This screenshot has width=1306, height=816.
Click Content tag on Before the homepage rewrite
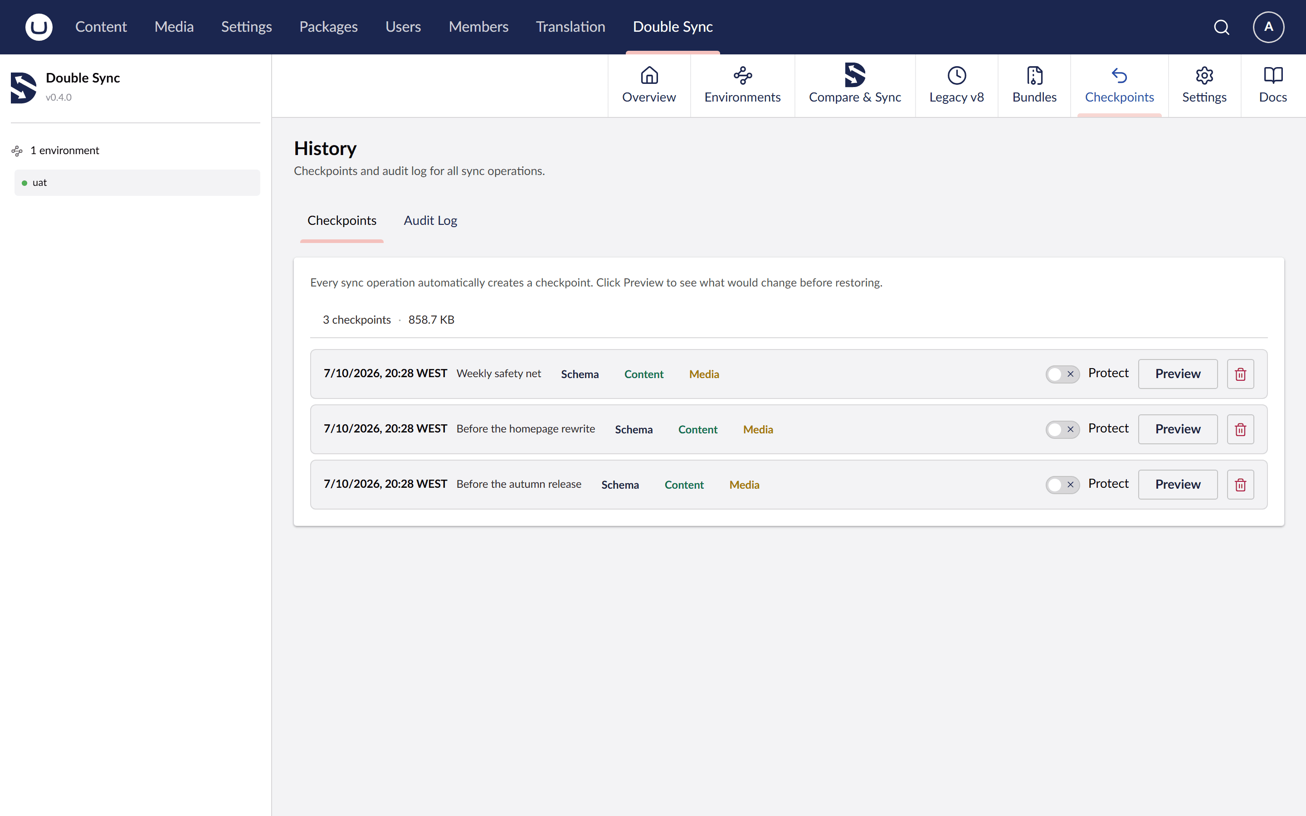(x=698, y=430)
